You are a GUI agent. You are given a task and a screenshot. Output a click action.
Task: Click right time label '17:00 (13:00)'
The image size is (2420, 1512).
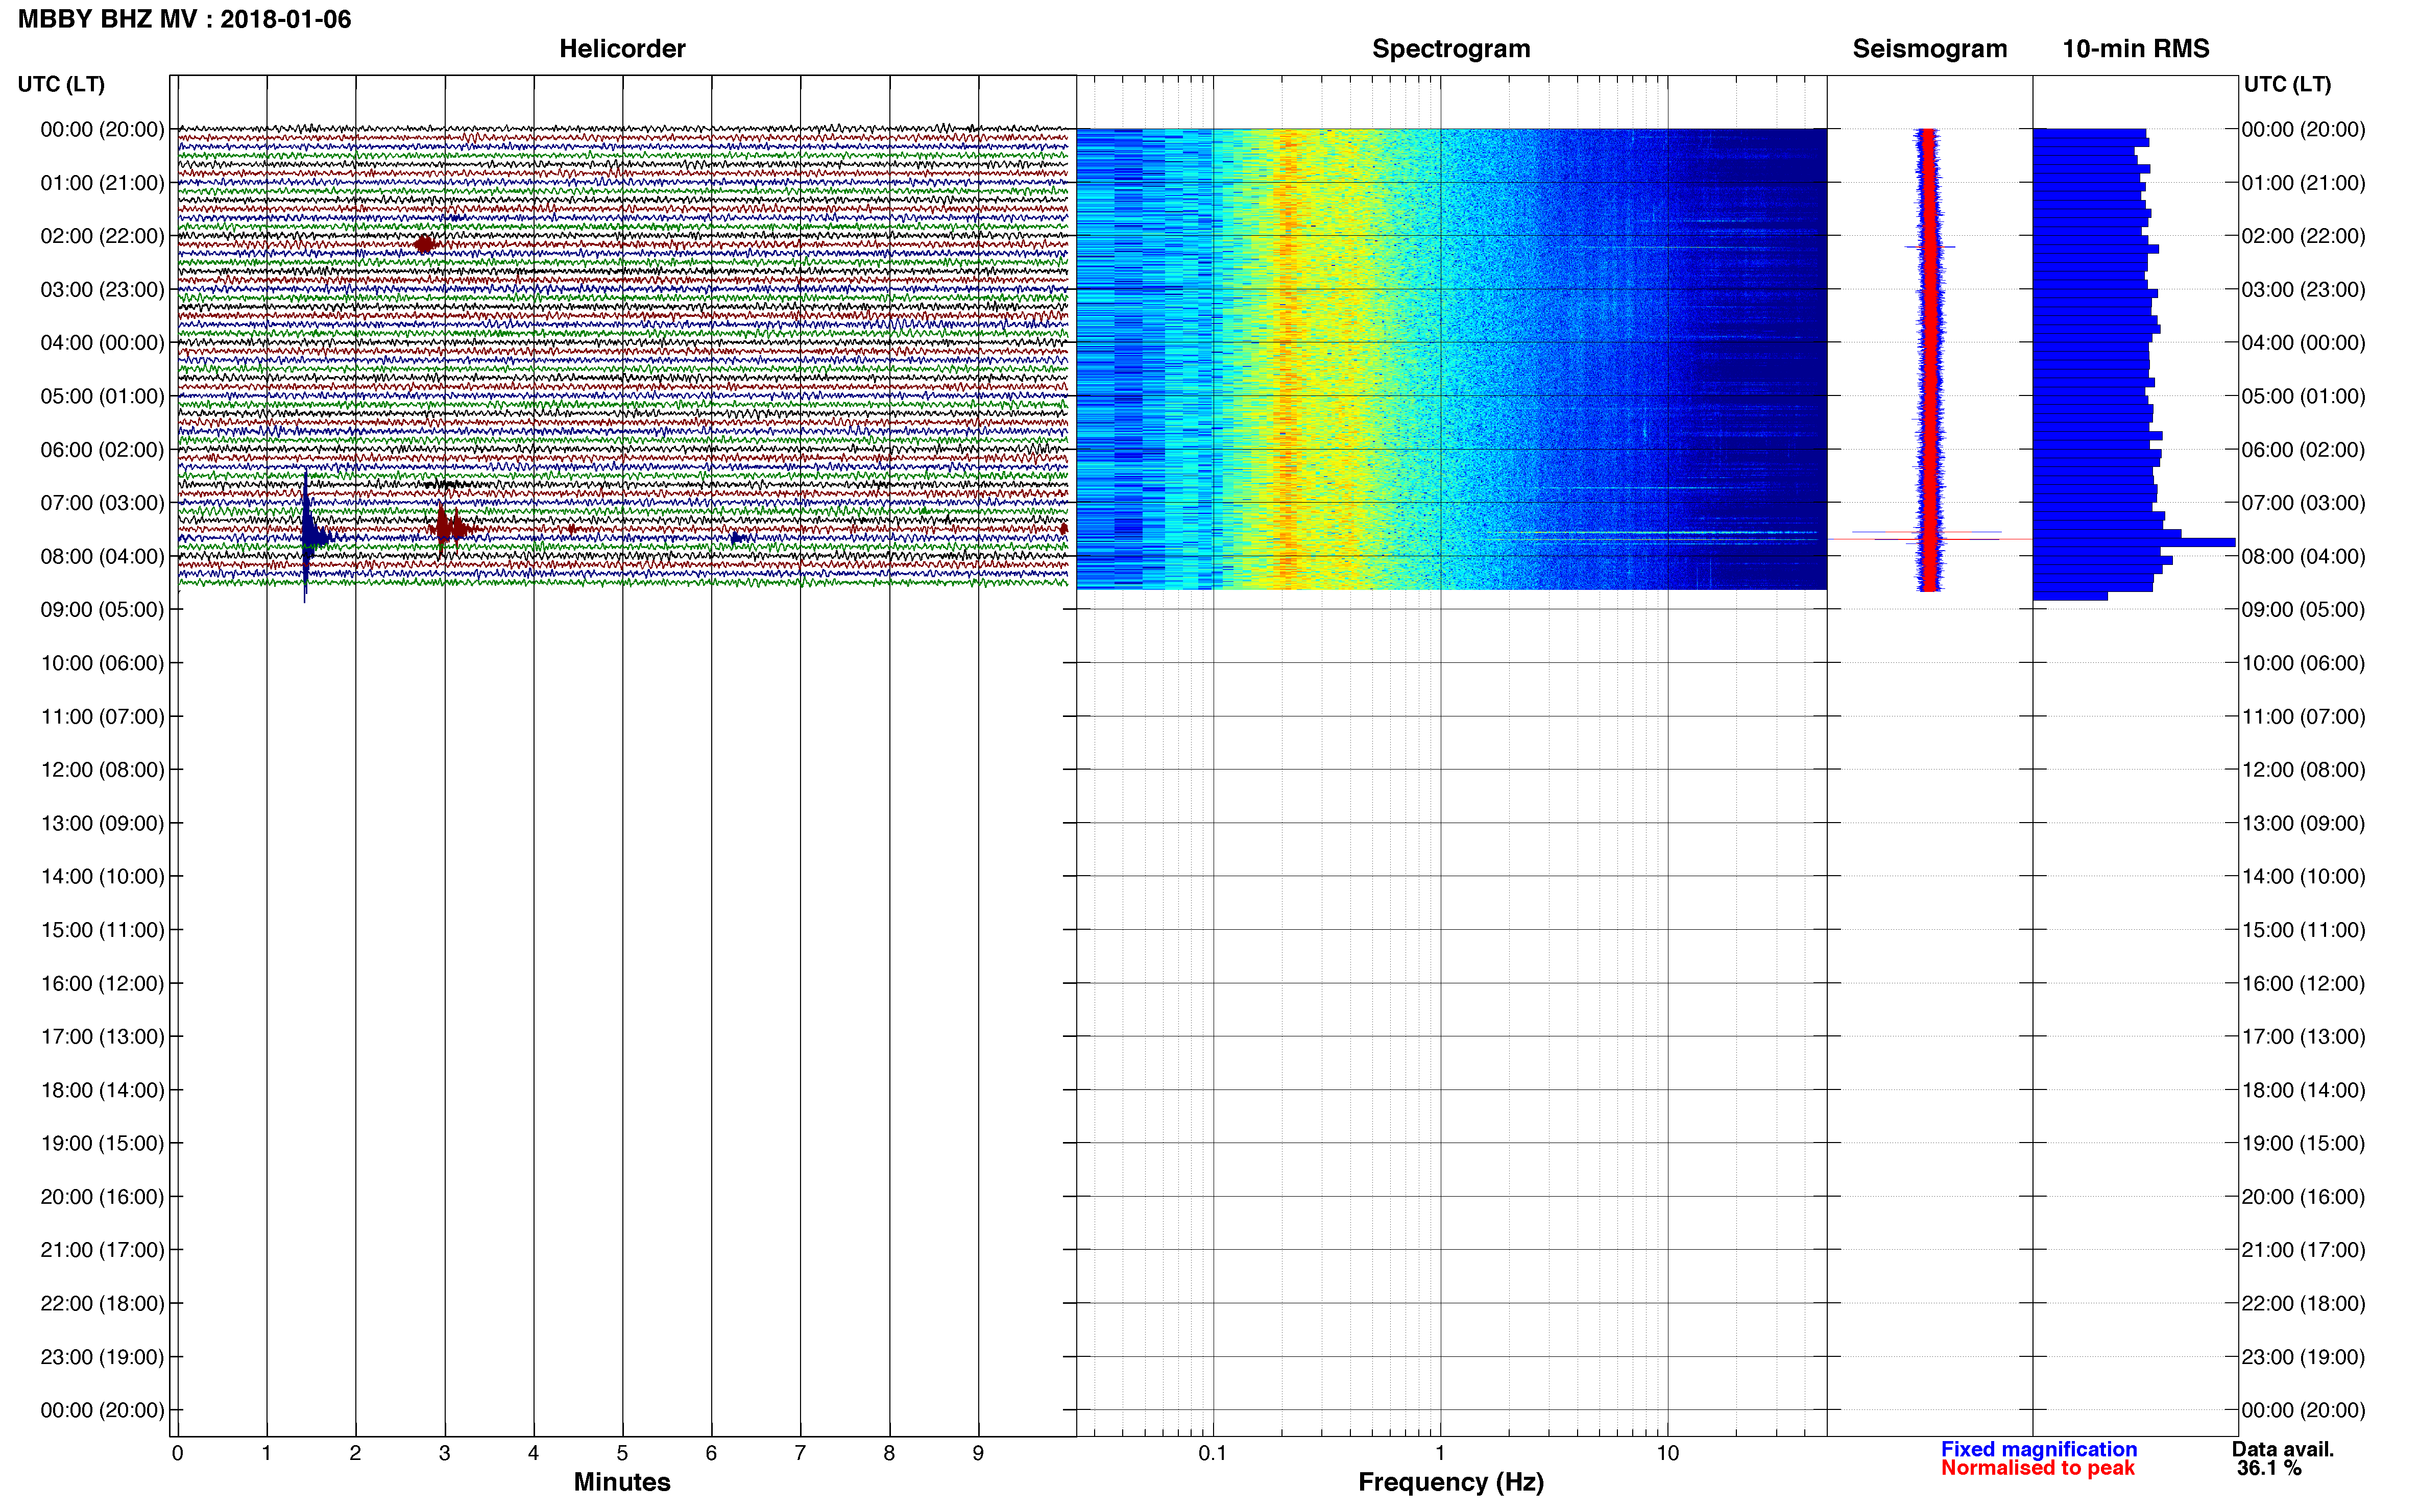click(2303, 1037)
